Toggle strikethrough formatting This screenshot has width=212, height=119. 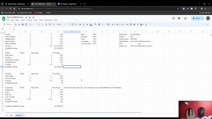[x=87, y=24]
